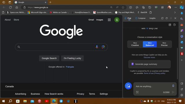This screenshot has height=104, width=185.
Task: Toggle the Copilot sidebar icon
Action: click(182, 8)
